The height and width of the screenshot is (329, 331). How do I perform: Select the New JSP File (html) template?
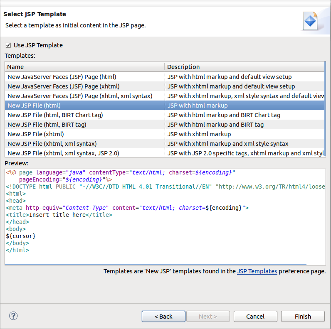click(164, 106)
